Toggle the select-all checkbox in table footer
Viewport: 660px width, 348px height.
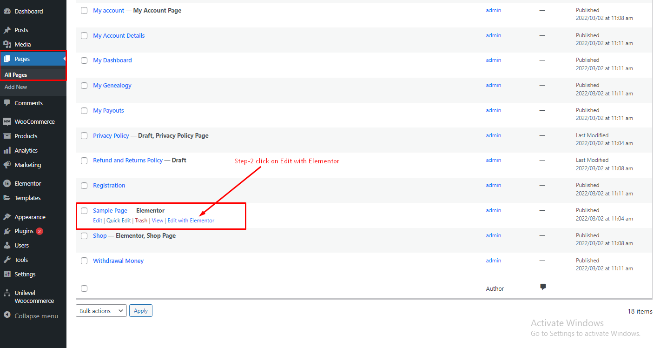(x=84, y=288)
